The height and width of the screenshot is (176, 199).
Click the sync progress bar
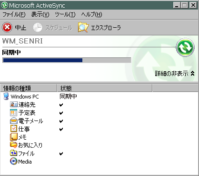coord(67,60)
